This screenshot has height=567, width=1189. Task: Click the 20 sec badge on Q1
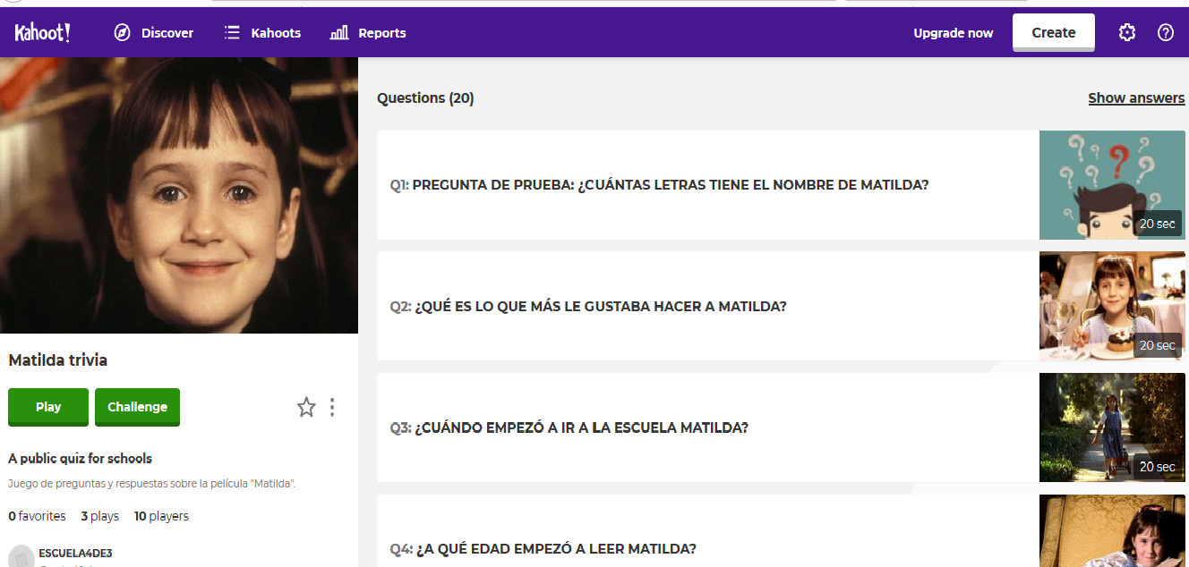(x=1158, y=224)
